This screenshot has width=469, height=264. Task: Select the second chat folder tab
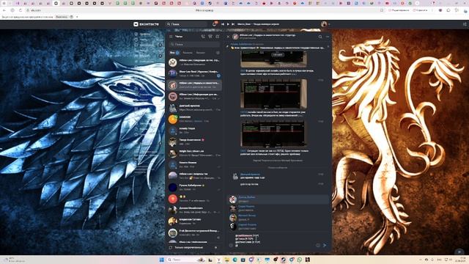click(188, 53)
